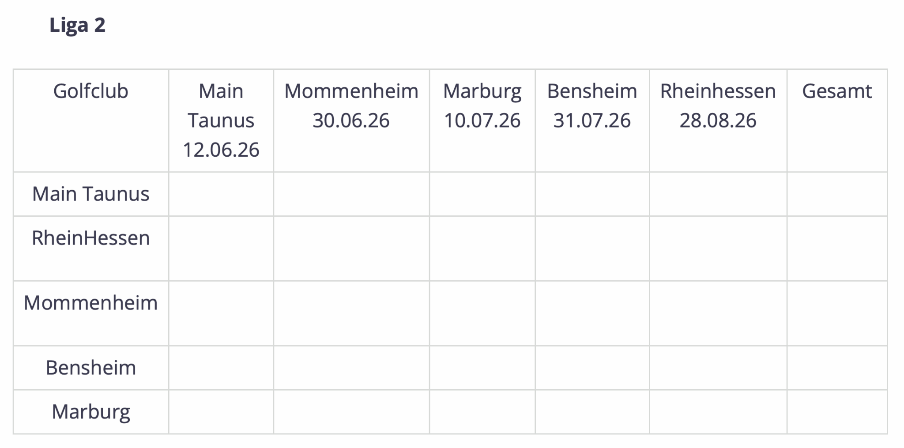904x448 pixels.
Task: Select RheinHessen row's Mommenheim 30.06.26 cell
Action: [x=351, y=248]
